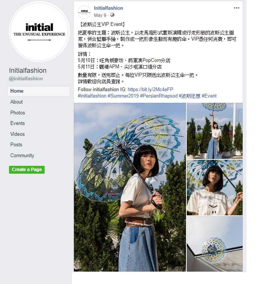The width and height of the screenshot is (258, 284).
Task: View the Videos section
Action: pos(17,134)
